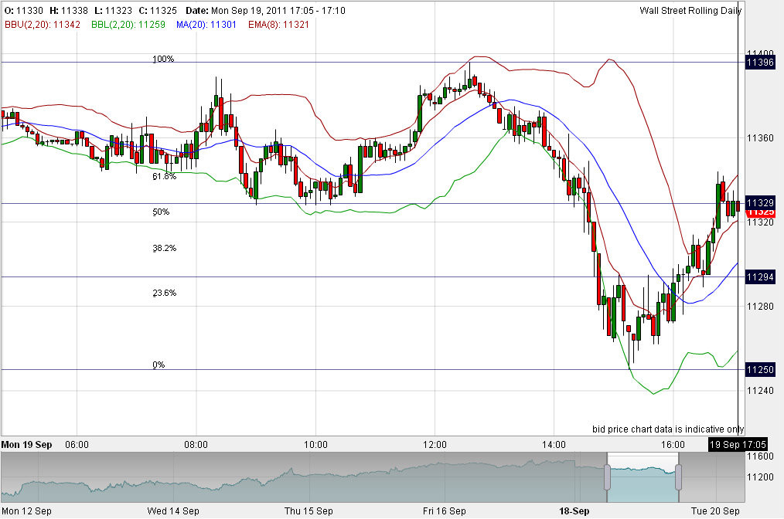Click the 08:00 time axis label
The height and width of the screenshot is (519, 784).
click(196, 445)
